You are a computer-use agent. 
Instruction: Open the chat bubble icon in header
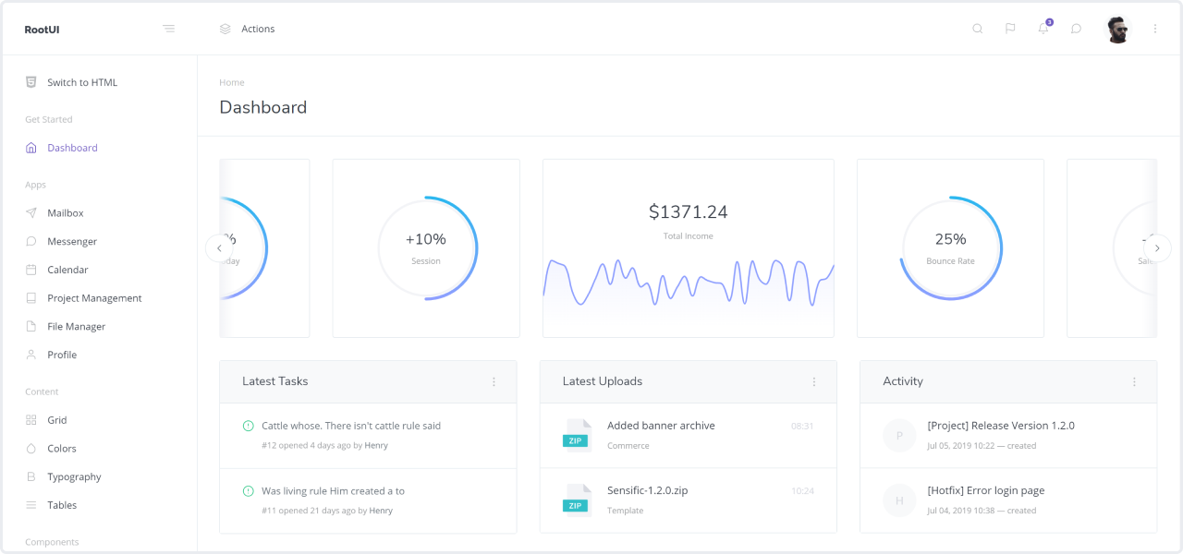click(1076, 29)
